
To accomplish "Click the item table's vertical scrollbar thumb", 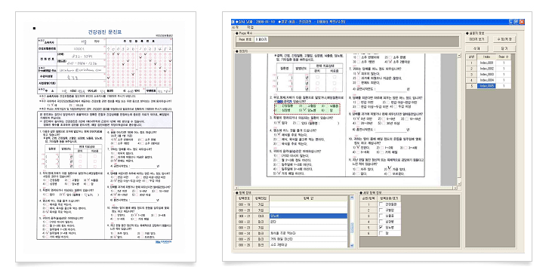I will click(352, 227).
